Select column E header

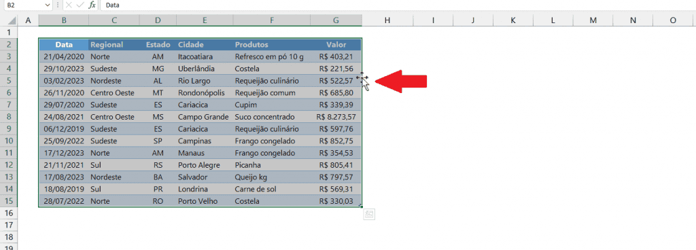204,20
